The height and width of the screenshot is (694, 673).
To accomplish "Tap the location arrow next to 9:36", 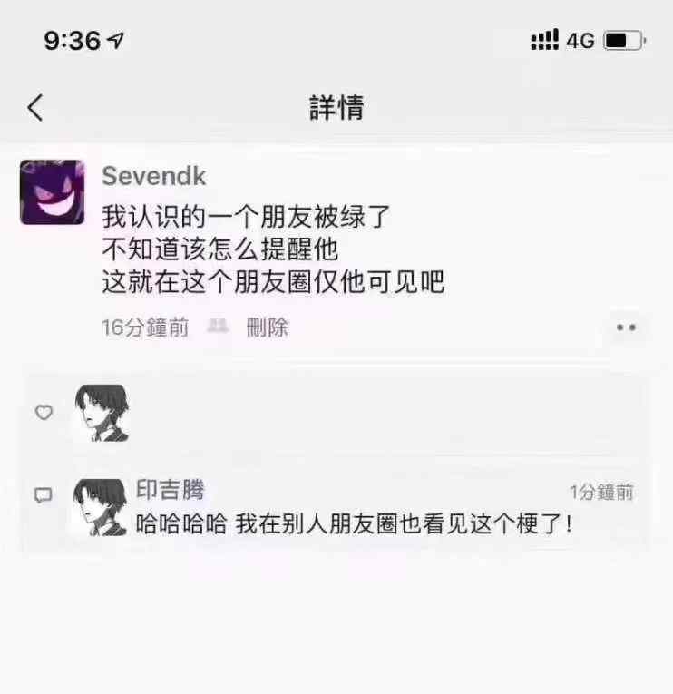I will [x=116, y=41].
